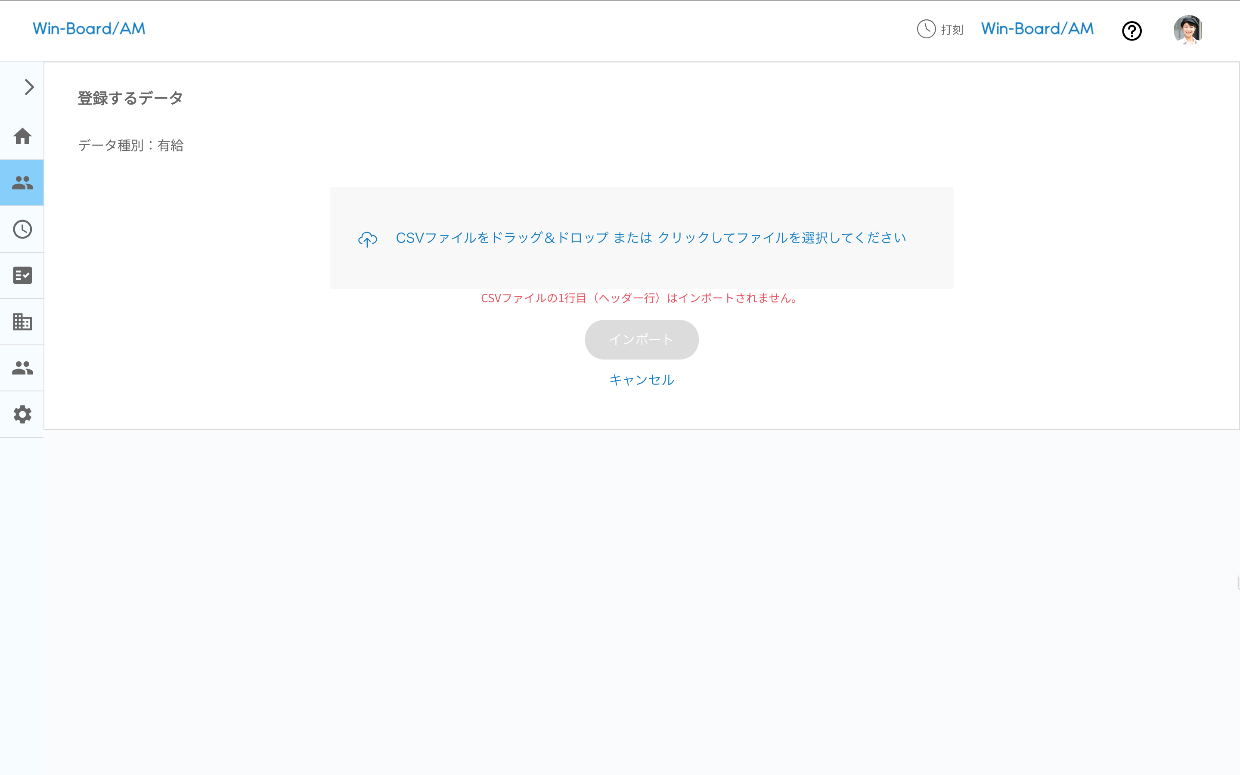Open the help question mark icon
Screen dimensions: 1240x775
click(x=1132, y=31)
